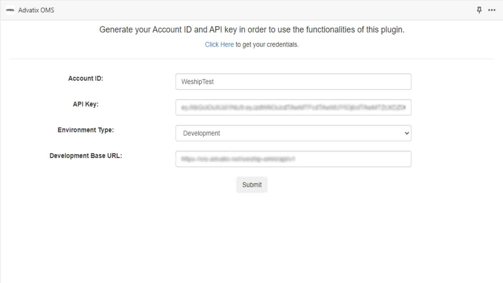
Task: Open Click Here credentials link
Action: (x=219, y=44)
